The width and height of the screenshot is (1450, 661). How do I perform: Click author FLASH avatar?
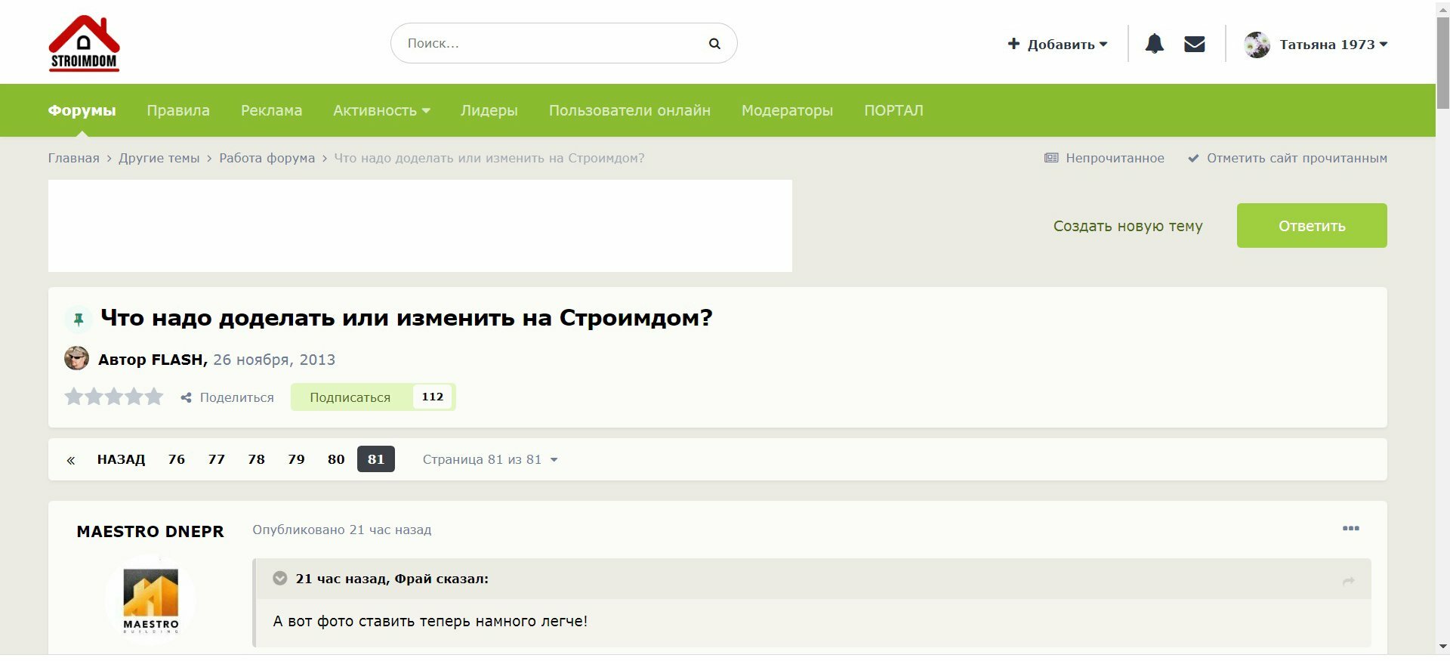tap(76, 358)
